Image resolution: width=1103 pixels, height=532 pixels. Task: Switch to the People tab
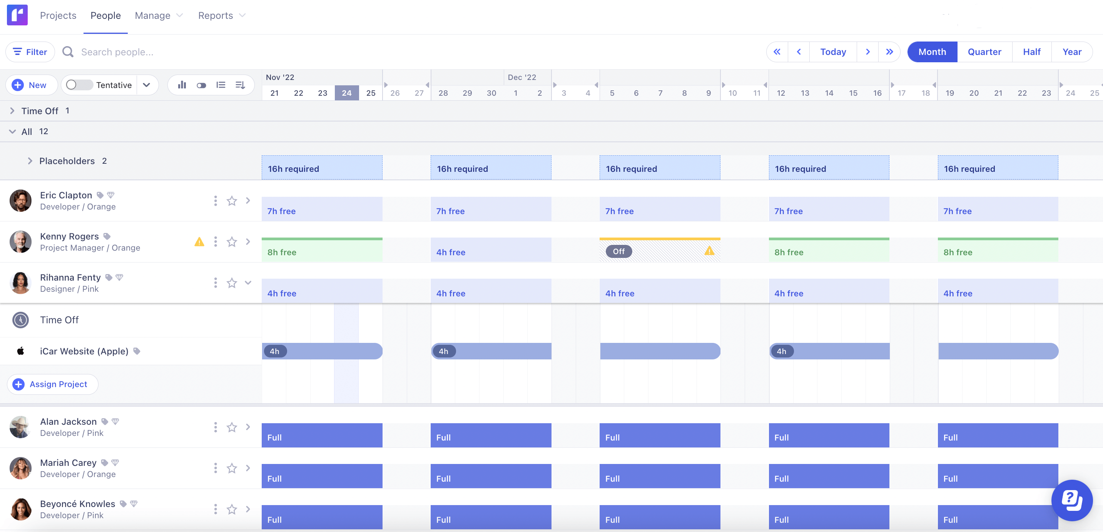(105, 15)
